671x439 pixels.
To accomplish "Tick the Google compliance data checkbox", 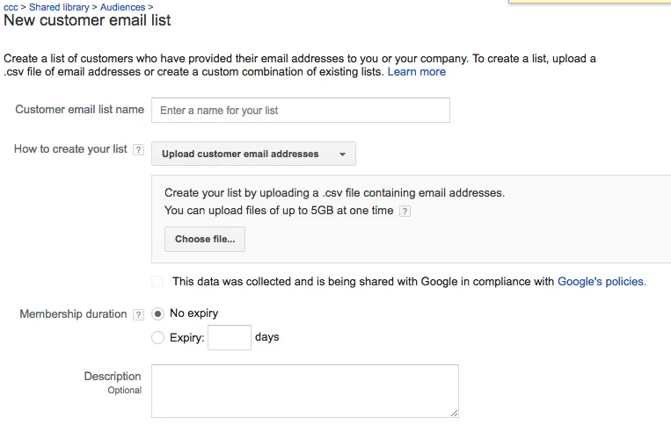I will tap(157, 282).
